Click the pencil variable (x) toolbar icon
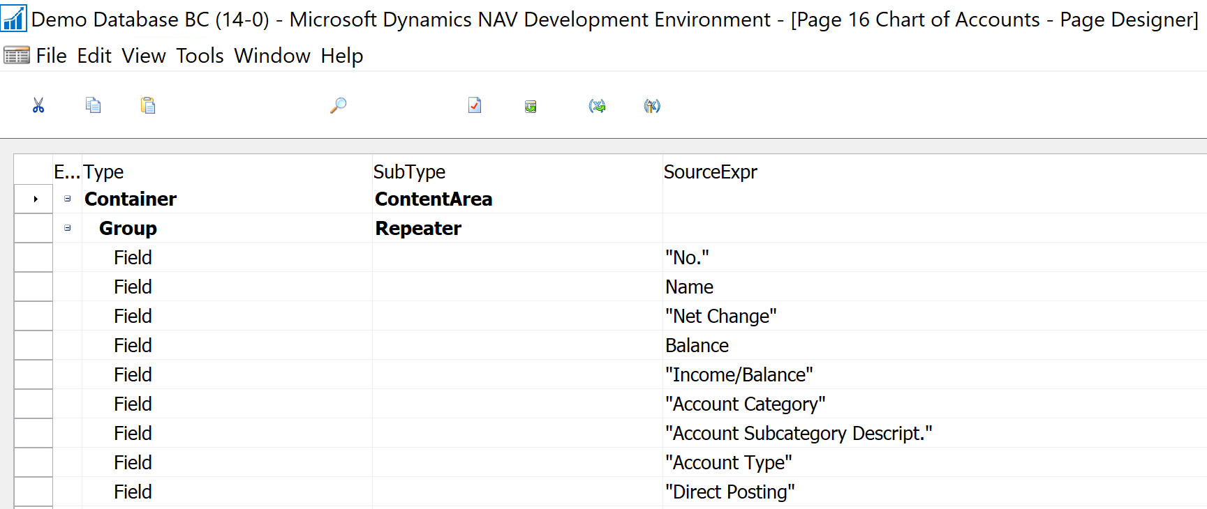 (652, 106)
